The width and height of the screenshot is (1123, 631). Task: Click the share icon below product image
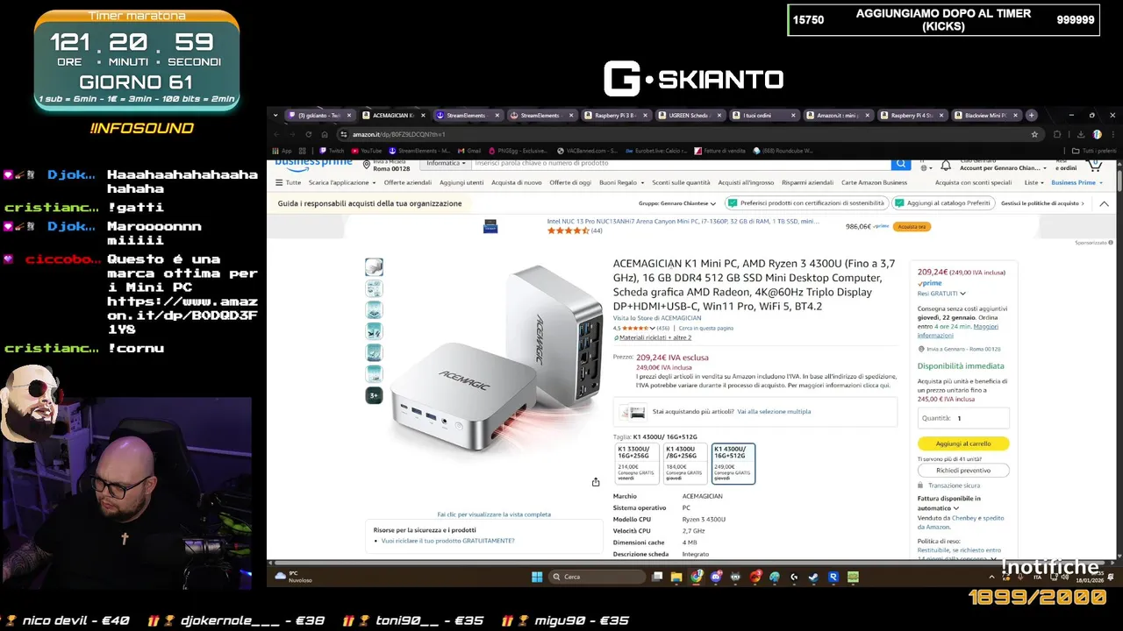pyautogui.click(x=596, y=482)
